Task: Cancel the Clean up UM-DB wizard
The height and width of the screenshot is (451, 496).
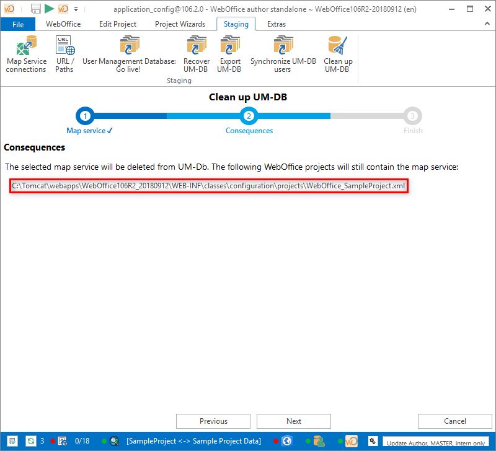Action: point(455,421)
